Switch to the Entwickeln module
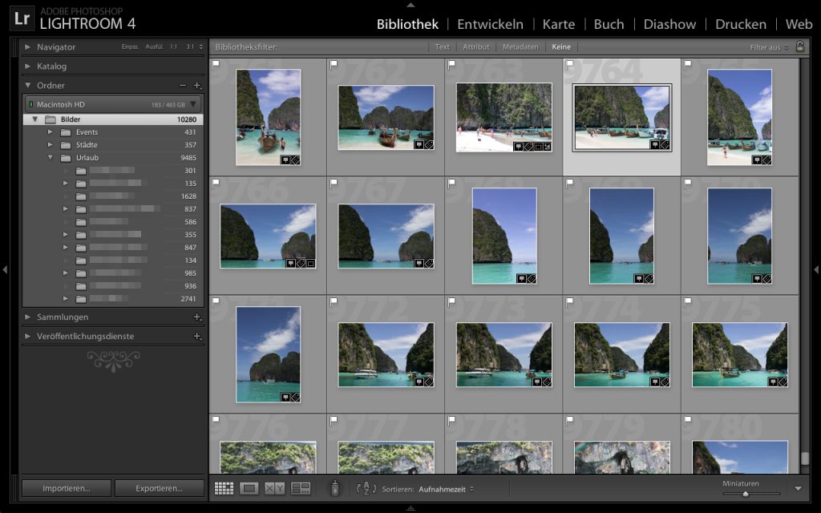821x513 pixels. (490, 24)
